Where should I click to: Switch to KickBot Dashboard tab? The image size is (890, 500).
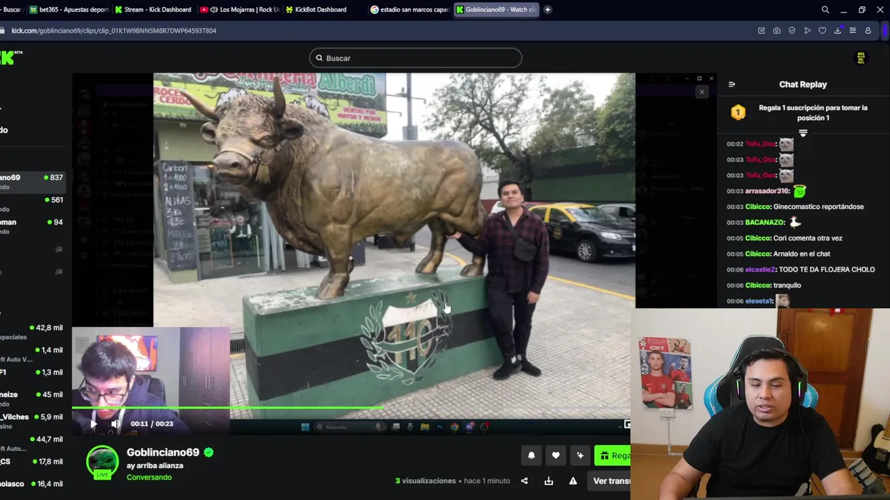(320, 10)
